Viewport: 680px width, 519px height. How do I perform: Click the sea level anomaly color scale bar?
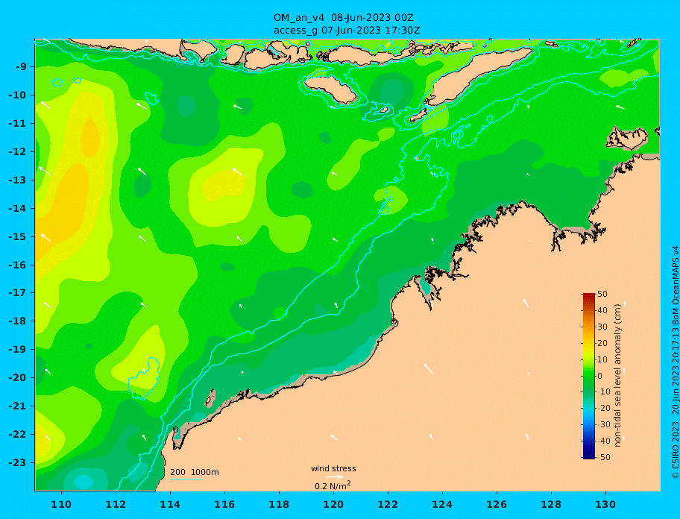588,376
